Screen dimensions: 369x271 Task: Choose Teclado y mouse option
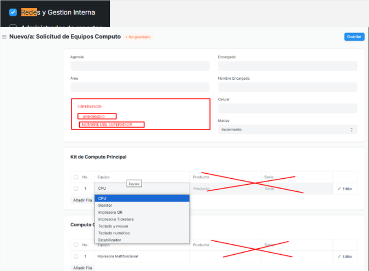tap(142, 226)
